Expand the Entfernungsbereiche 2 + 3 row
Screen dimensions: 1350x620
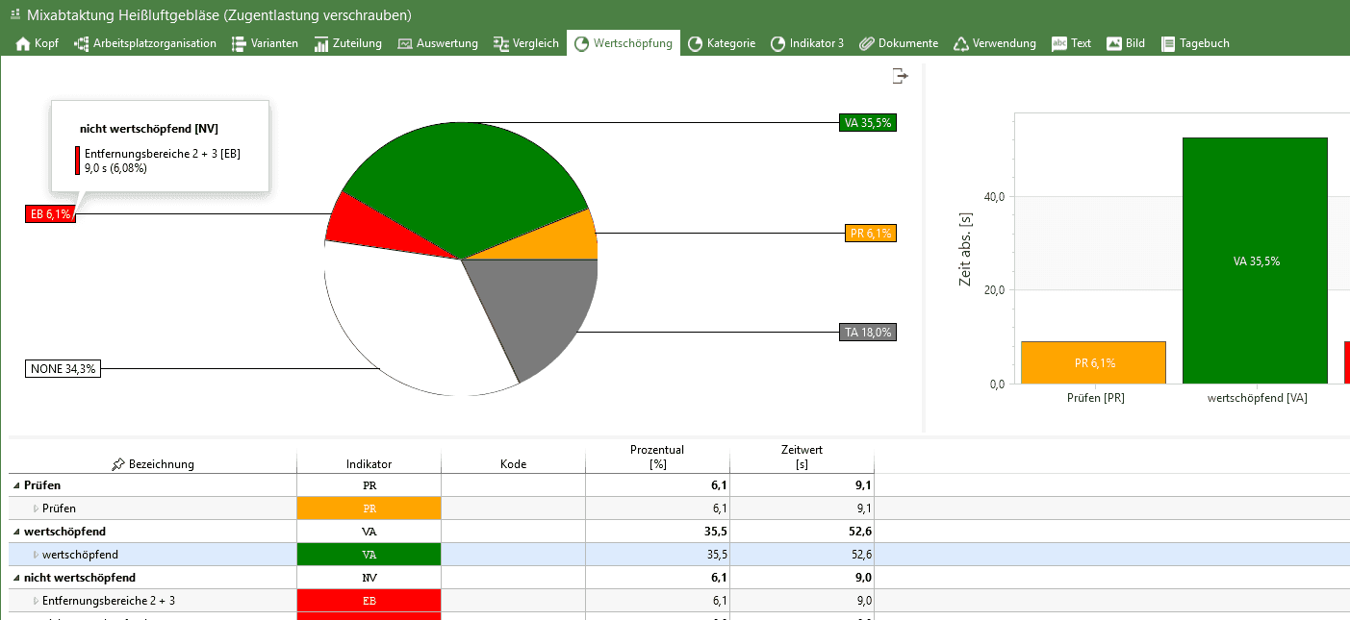pos(37,601)
